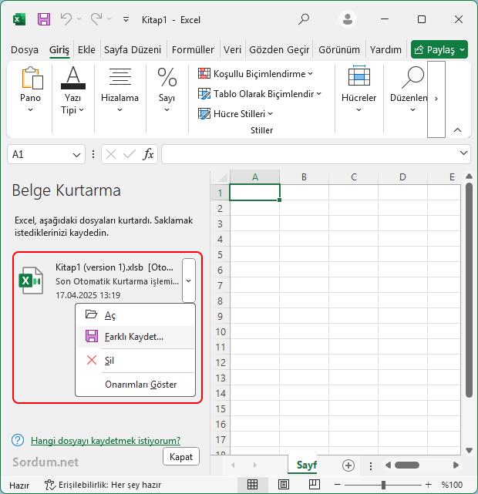Click the sheet tab Sayf
Screen dimensions: 478x494
coord(304,465)
